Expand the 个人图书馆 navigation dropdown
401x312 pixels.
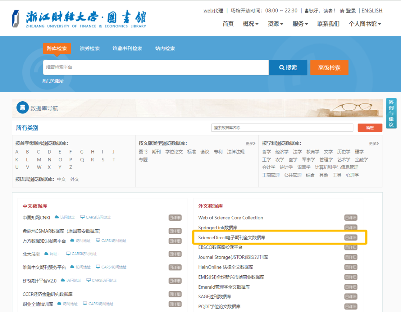[365, 24]
